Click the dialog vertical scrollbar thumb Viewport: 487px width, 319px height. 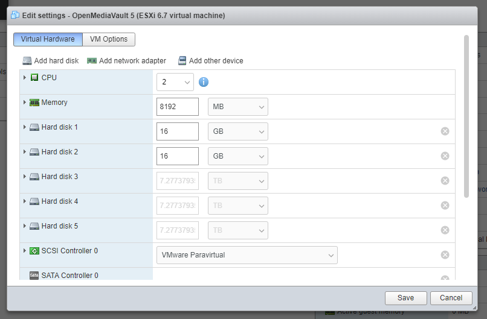point(466,116)
